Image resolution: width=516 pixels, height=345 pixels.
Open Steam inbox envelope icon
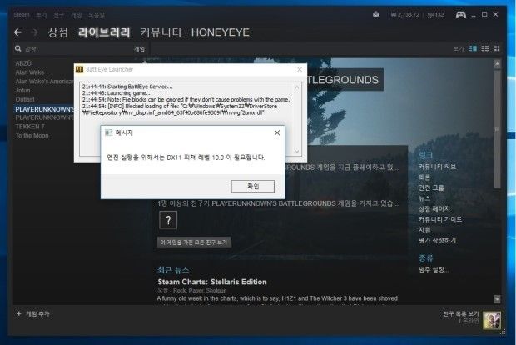375,14
